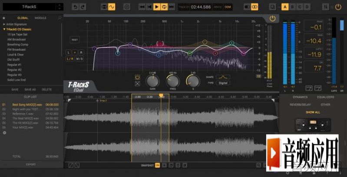Viewport: 347px width, 177px height.
Task: Toggle SNAPSHOT ON button
Action: 157,165
